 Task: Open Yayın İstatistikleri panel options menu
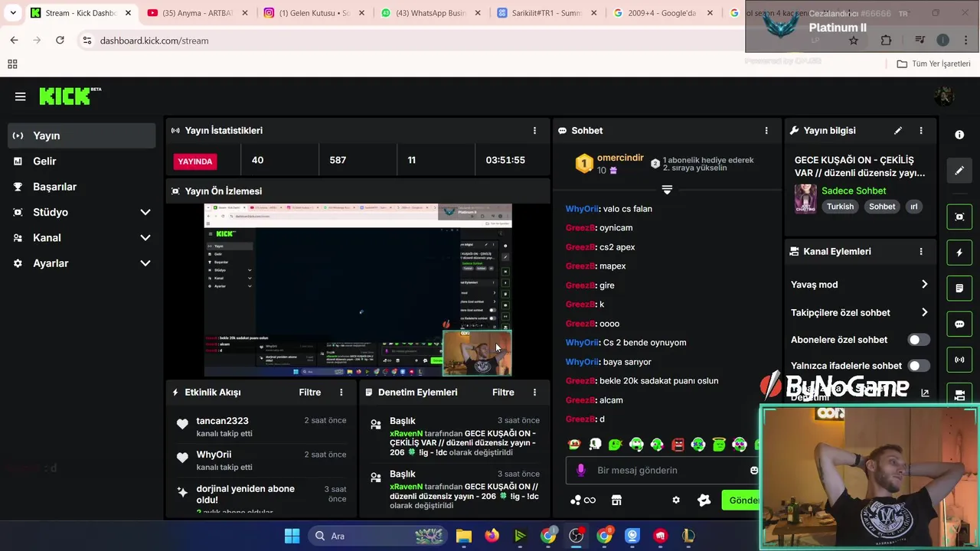click(x=534, y=131)
